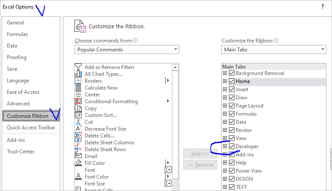
Task: Click the All Chart Types icon
Action: point(78,74)
